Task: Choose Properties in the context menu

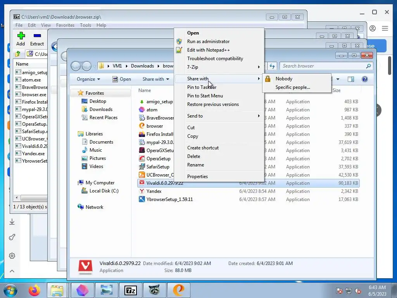Action: 197,177
